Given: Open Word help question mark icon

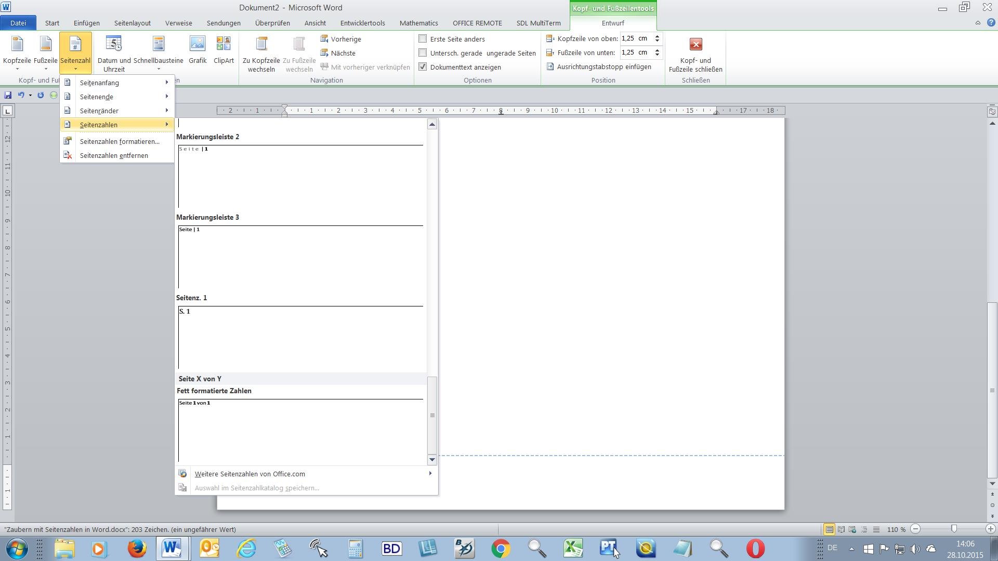Looking at the screenshot, I should click(991, 23).
